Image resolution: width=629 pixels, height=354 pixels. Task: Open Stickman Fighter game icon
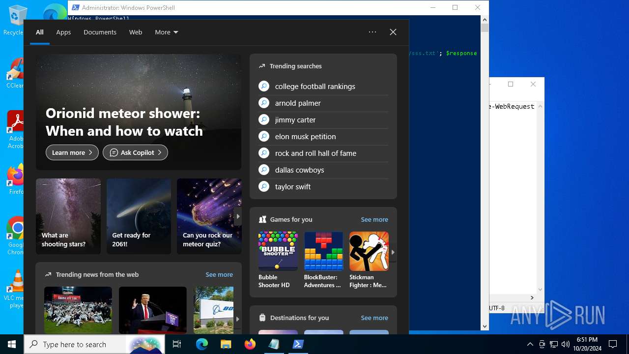pos(369,251)
